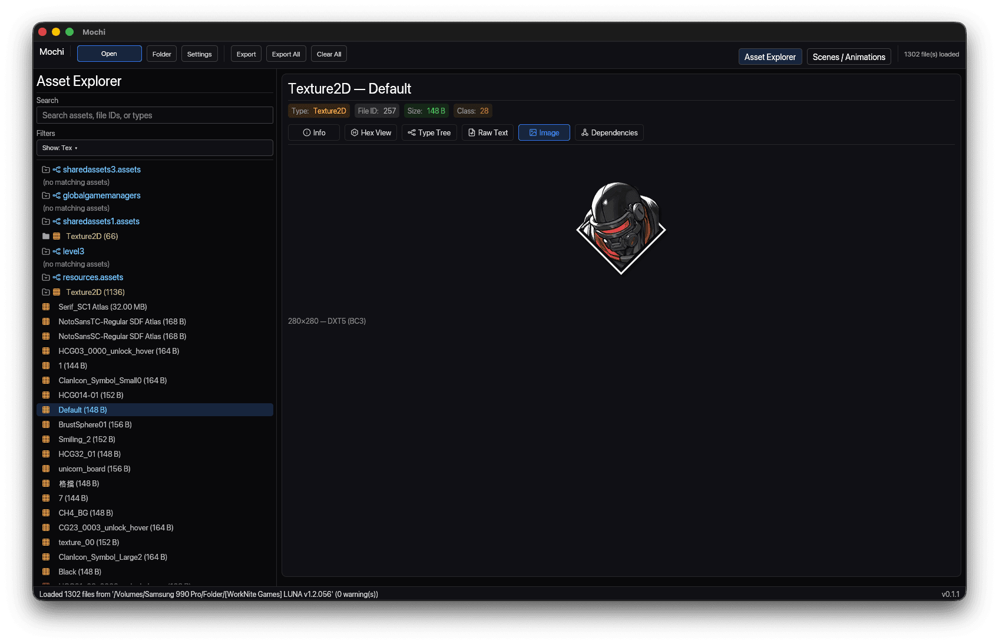Click the grid icon of Texture2D (66)
Screen dimensions: 999x644
(x=57, y=236)
